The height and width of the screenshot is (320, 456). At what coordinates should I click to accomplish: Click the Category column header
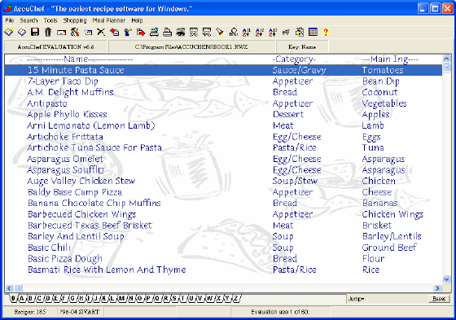[294, 59]
